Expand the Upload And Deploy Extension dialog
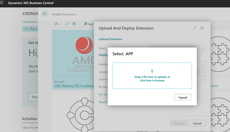 coord(195,28)
